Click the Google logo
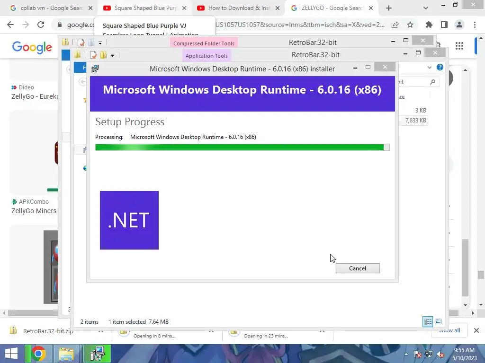Viewport: 485px width, 363px height. [x=32, y=47]
